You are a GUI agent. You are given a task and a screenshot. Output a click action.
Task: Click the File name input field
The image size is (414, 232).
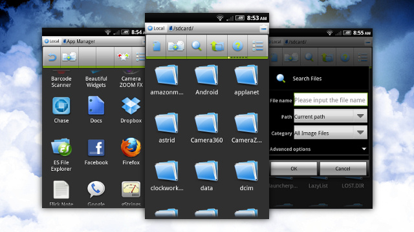331,100
